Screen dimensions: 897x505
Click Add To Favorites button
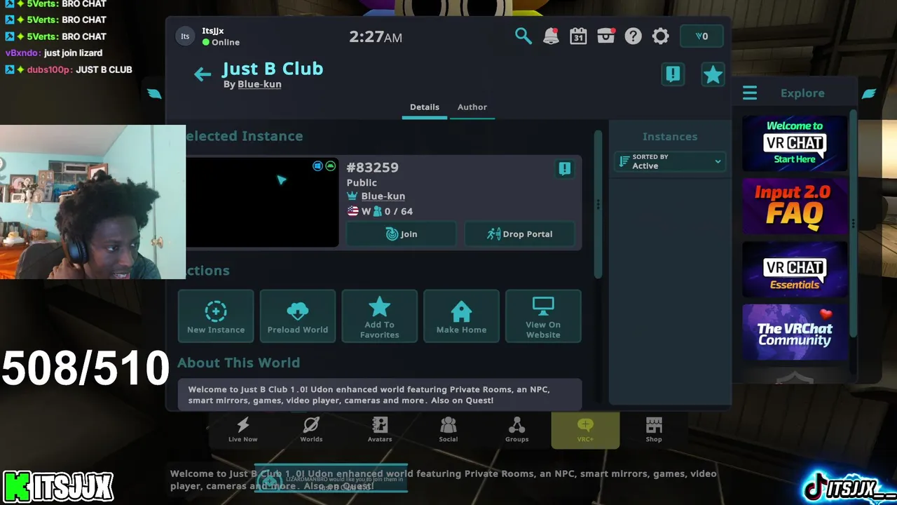coord(379,316)
